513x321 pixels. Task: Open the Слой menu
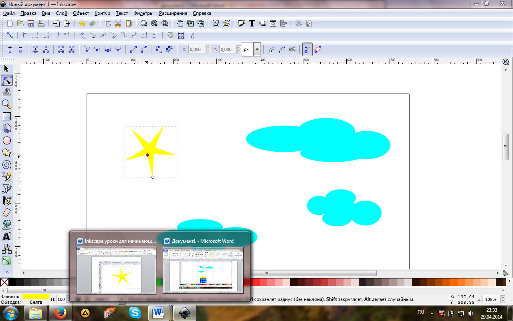pyautogui.click(x=61, y=13)
